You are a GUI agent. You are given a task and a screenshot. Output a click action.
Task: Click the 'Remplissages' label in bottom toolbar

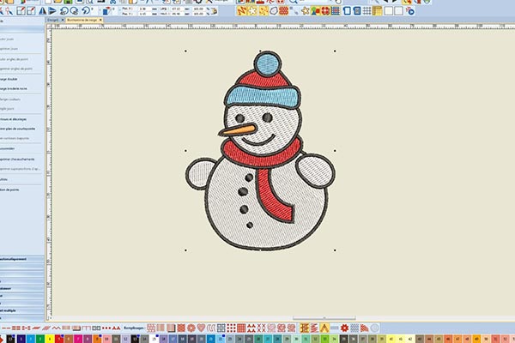click(x=130, y=328)
